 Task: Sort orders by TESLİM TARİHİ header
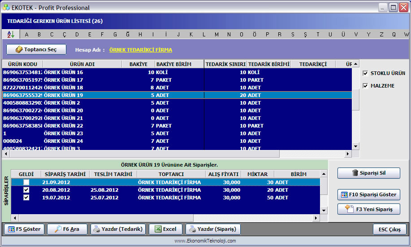(x=113, y=174)
